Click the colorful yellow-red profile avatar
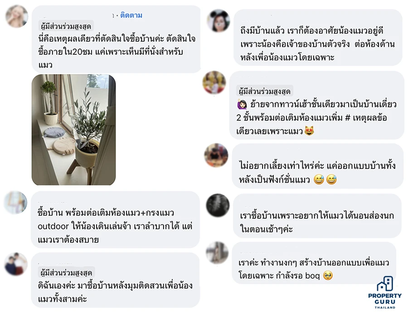408x314 pixels. tap(214, 82)
